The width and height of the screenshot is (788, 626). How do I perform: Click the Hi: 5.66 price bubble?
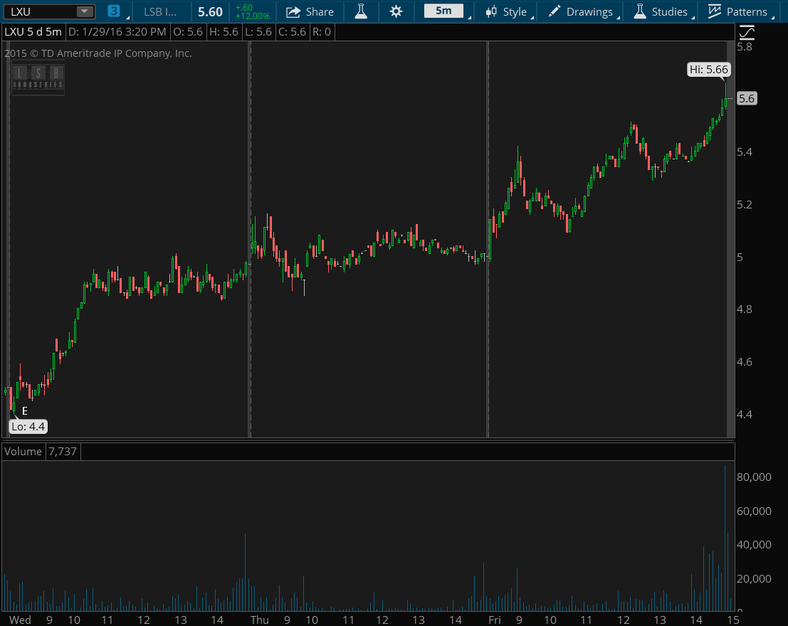pyautogui.click(x=708, y=70)
